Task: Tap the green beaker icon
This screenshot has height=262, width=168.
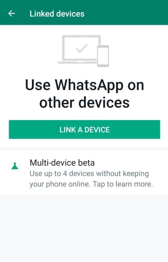Action: point(15,166)
